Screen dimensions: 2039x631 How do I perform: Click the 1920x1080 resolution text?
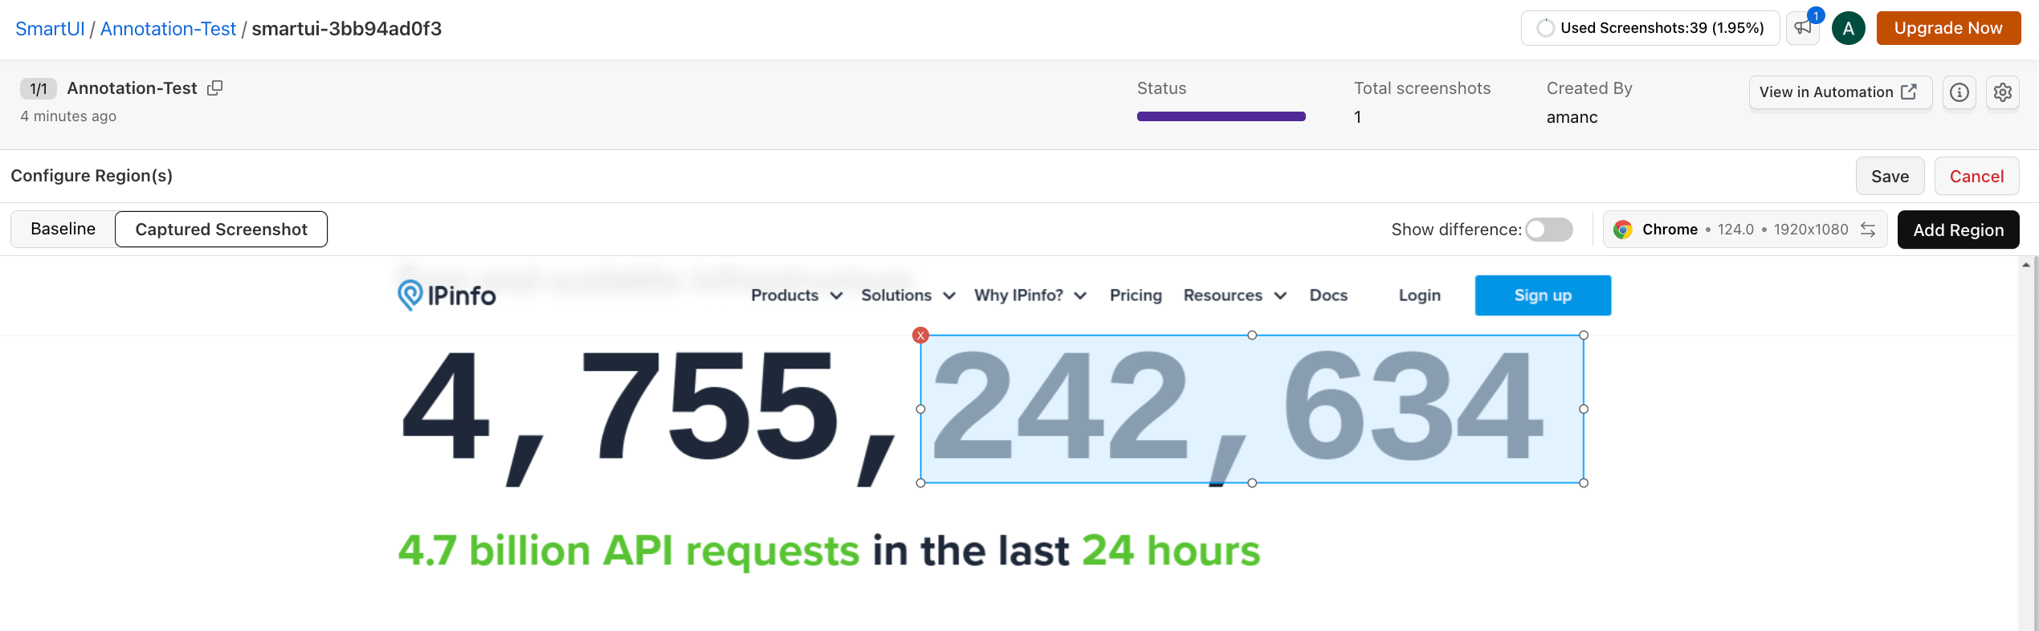1810,230
